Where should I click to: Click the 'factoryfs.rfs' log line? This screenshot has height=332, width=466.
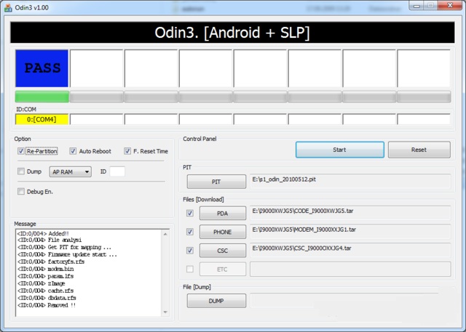(51, 262)
